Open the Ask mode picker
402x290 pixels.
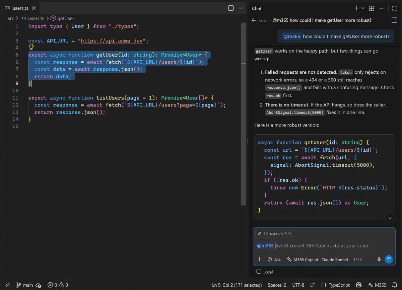pyautogui.click(x=274, y=259)
